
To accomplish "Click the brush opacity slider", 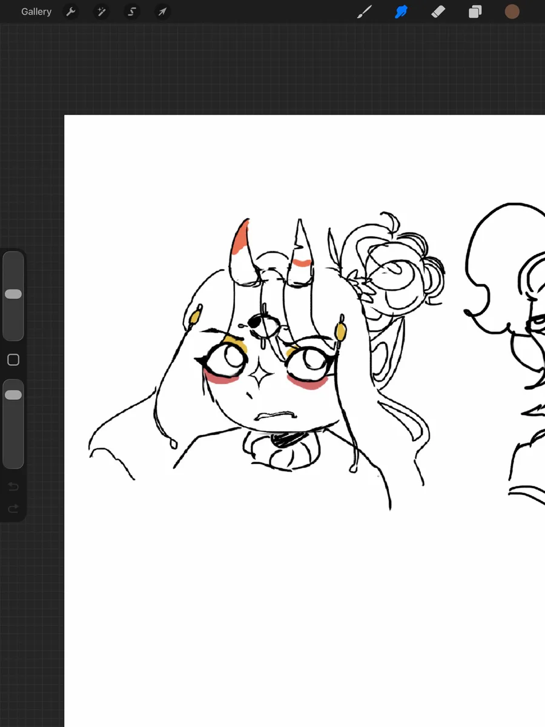I will 13,424.
